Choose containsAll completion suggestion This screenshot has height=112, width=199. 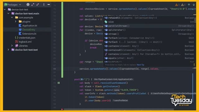coord(149,50)
